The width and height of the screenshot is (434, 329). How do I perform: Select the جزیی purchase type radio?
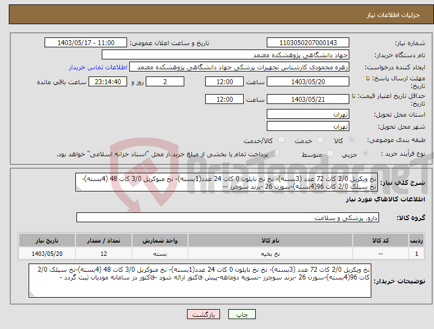365,153
